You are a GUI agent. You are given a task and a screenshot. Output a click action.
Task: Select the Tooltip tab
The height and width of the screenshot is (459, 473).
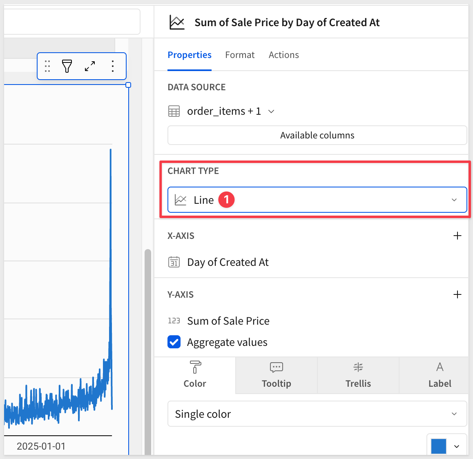click(x=277, y=375)
